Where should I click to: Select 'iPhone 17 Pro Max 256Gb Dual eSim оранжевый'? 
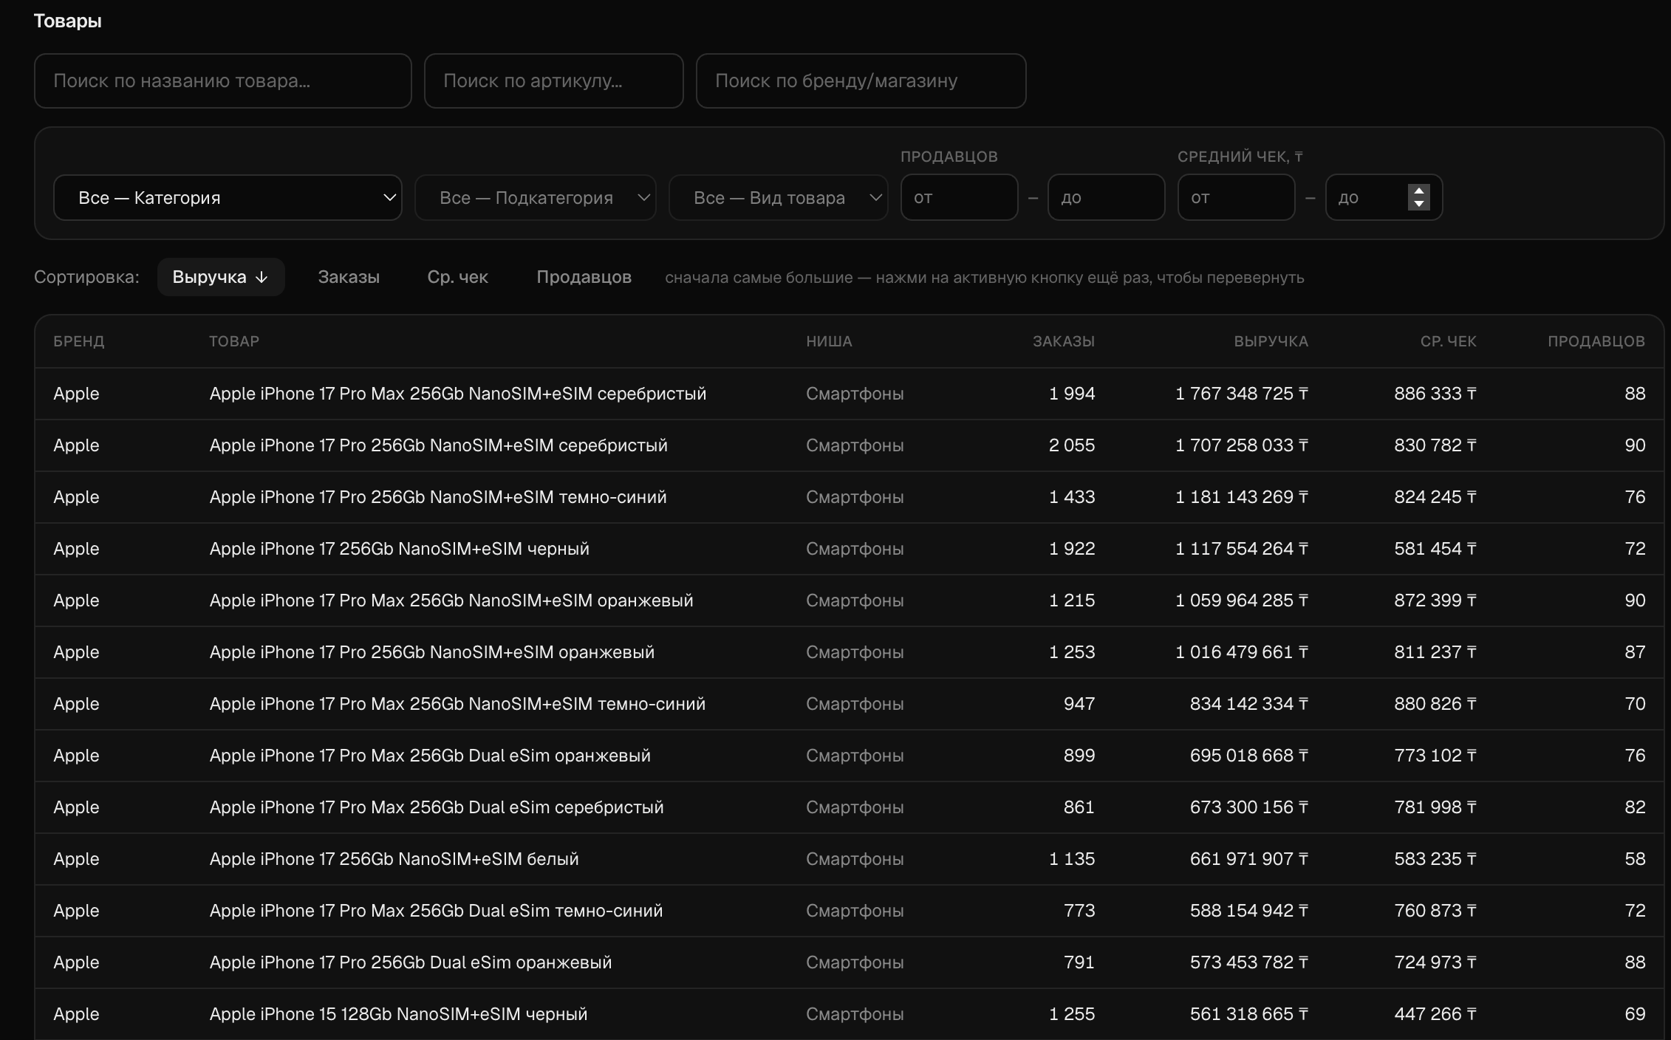[849, 756]
